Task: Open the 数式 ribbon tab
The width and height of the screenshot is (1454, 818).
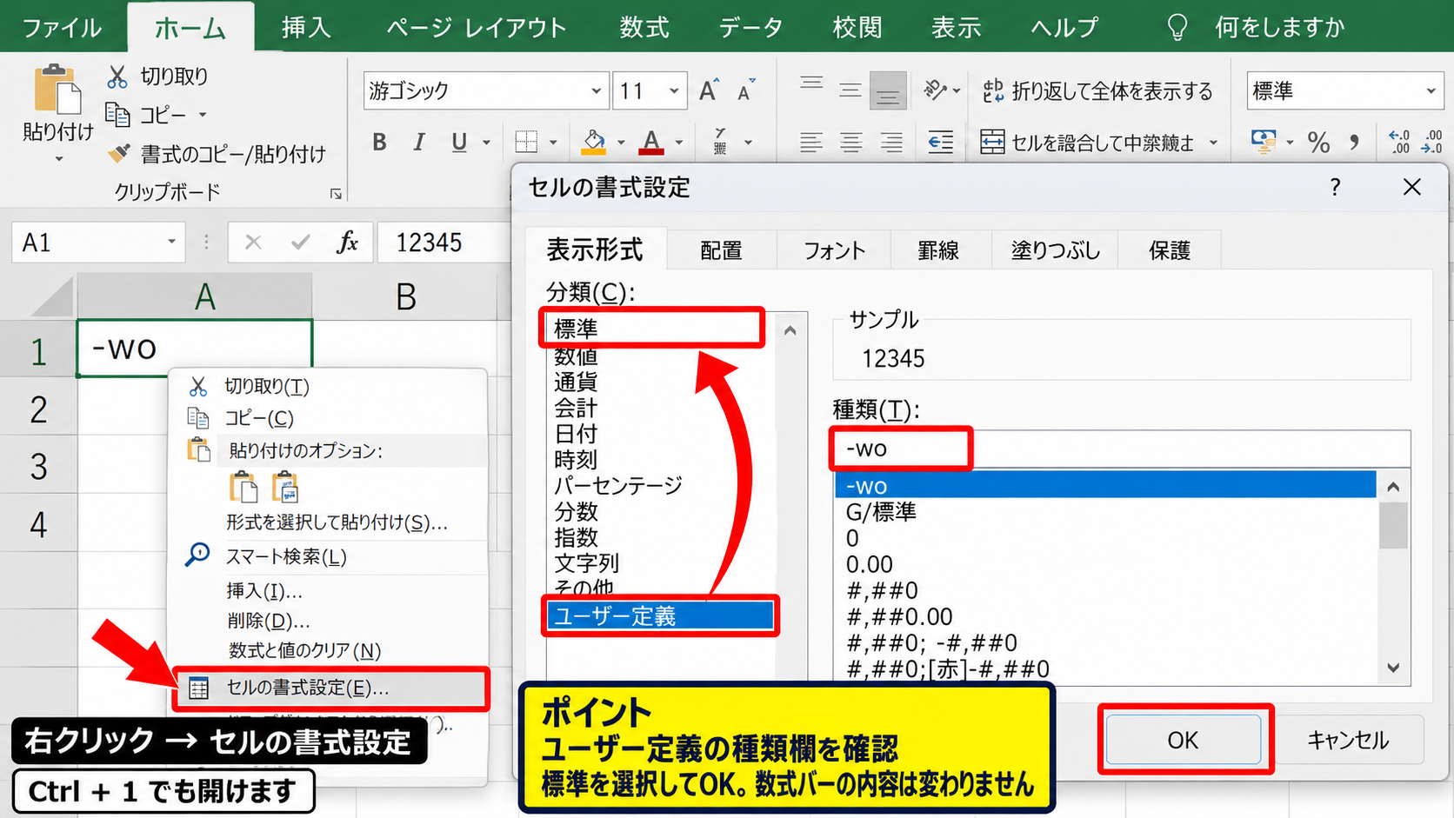Action: (644, 28)
